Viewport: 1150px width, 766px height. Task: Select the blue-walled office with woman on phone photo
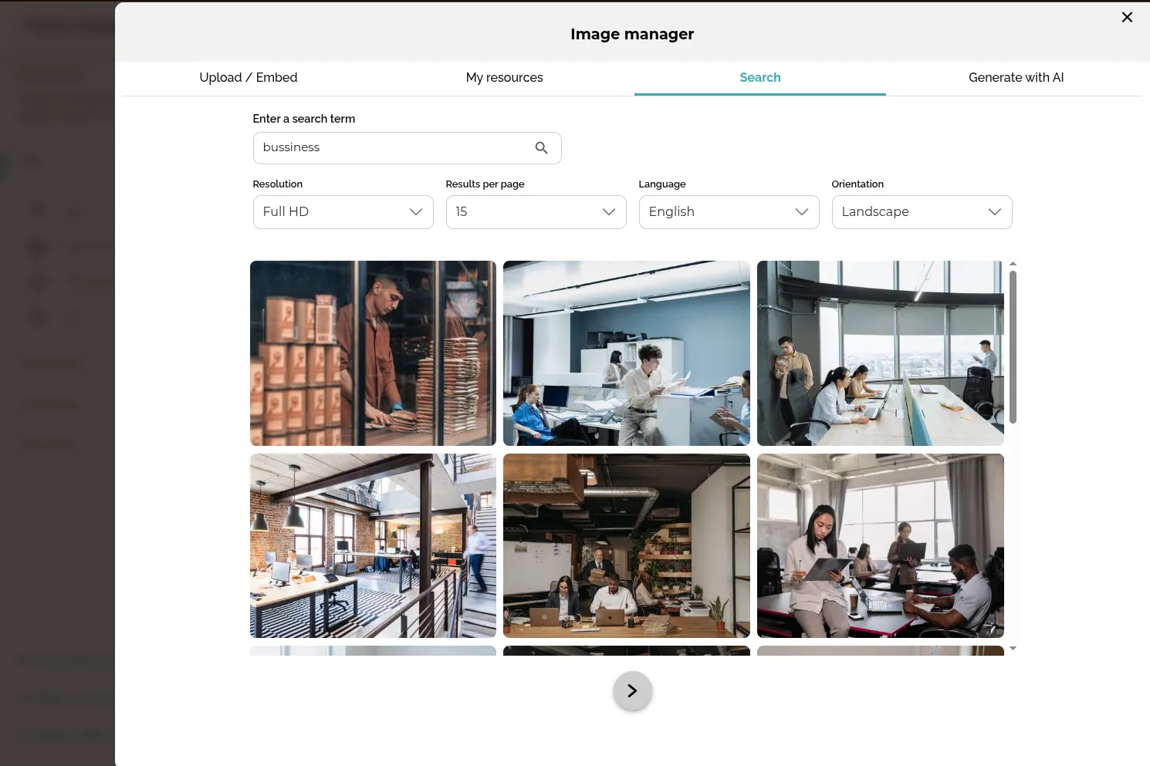627,353
